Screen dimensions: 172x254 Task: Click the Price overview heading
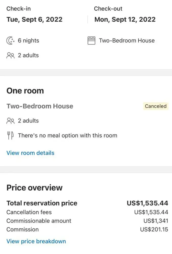[34, 188]
